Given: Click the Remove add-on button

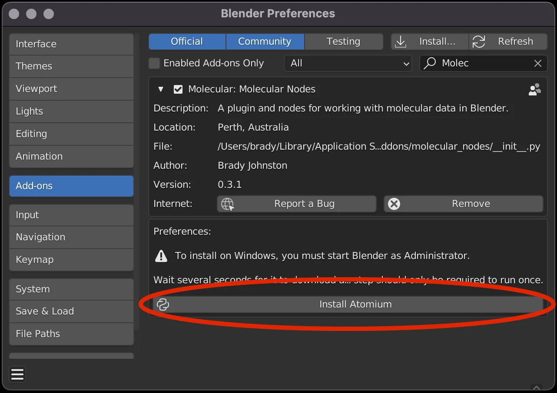Looking at the screenshot, I should pos(464,204).
